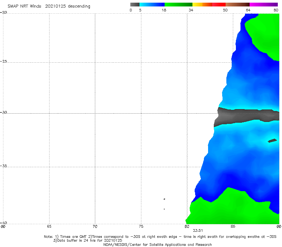Screen dimensions: 282x247
Task: Click the color bar label "34"
Action: [191, 10]
